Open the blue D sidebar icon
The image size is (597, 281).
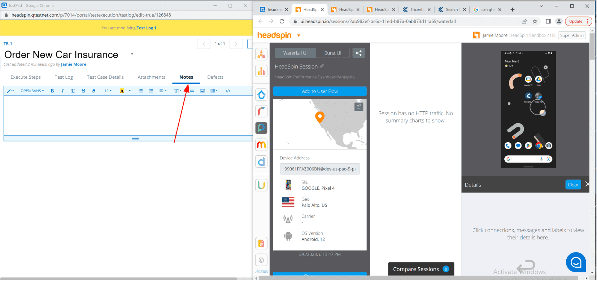point(261,161)
